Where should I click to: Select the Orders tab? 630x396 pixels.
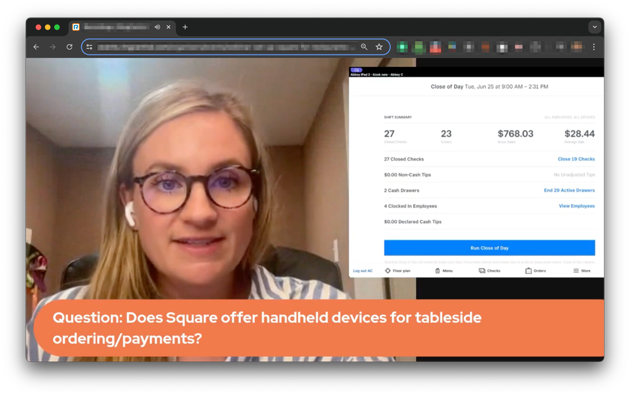pos(535,271)
